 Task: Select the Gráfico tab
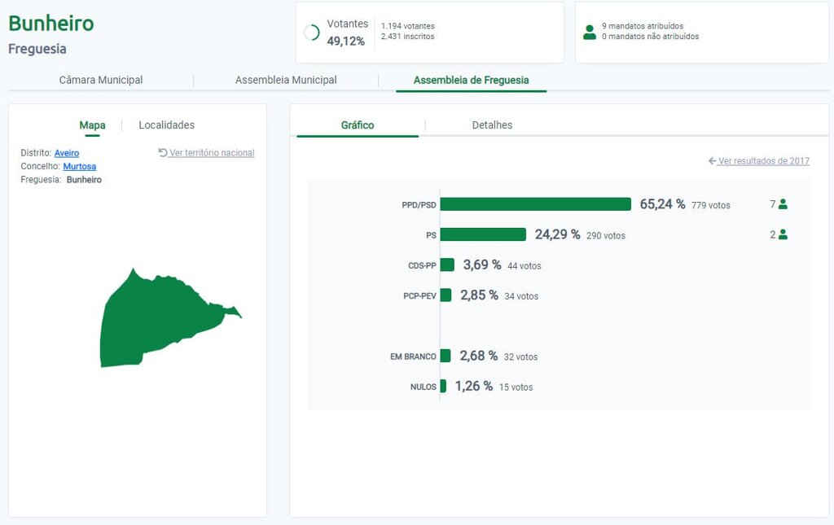(358, 125)
